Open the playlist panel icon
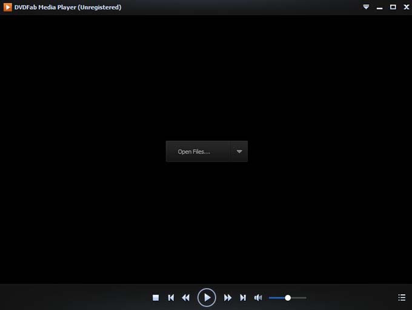 (402, 298)
